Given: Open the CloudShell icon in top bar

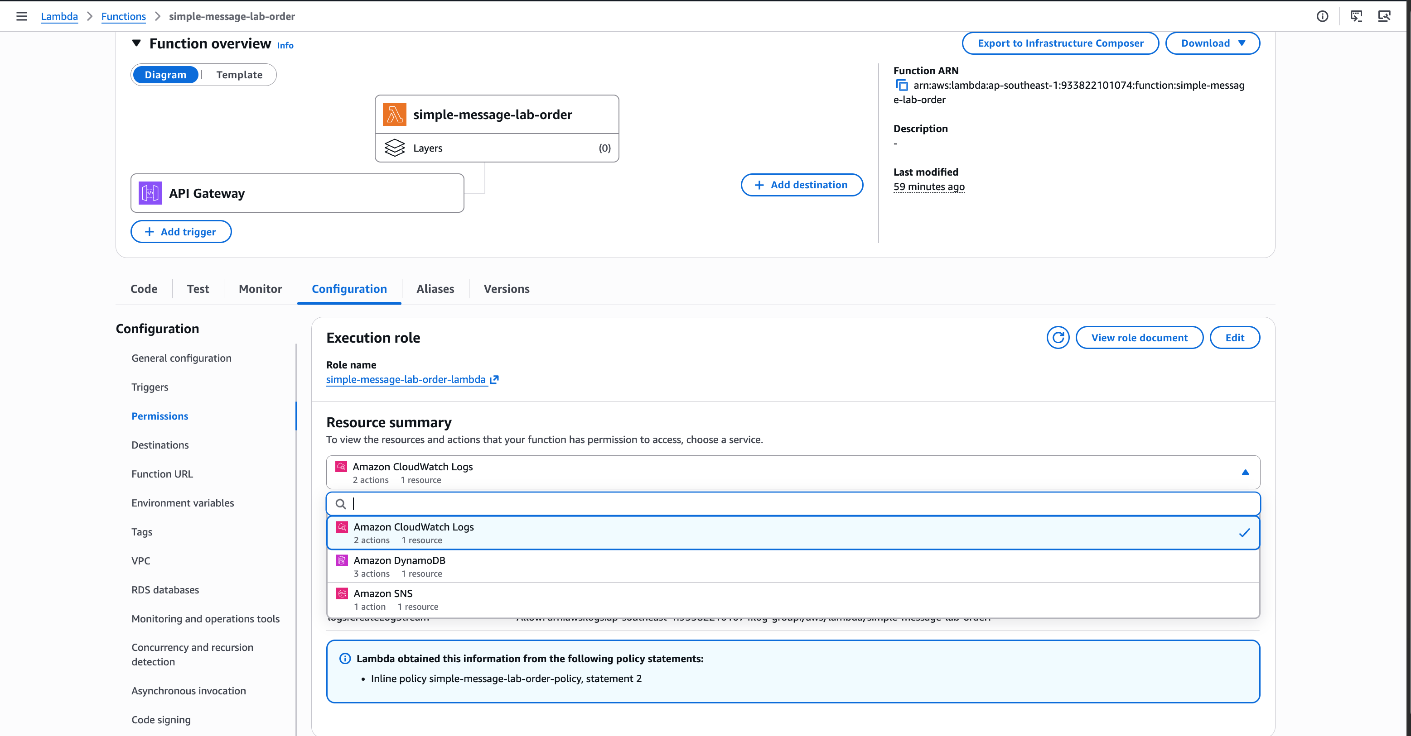Looking at the screenshot, I should point(1356,16).
